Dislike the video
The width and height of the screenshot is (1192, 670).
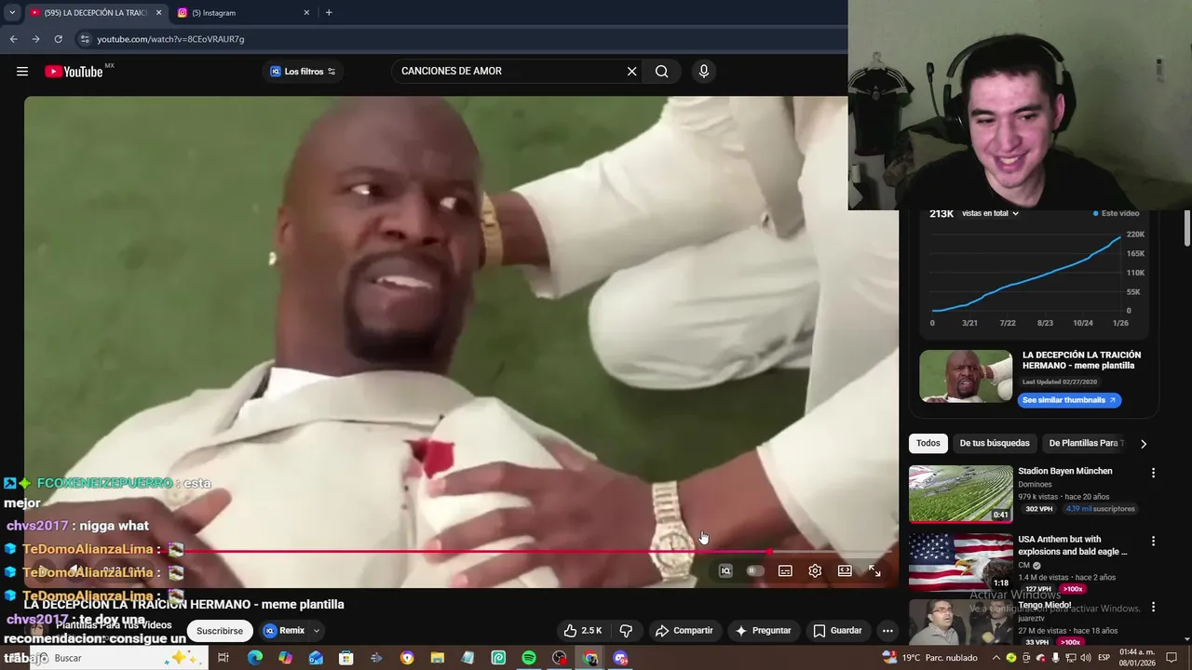tap(626, 630)
